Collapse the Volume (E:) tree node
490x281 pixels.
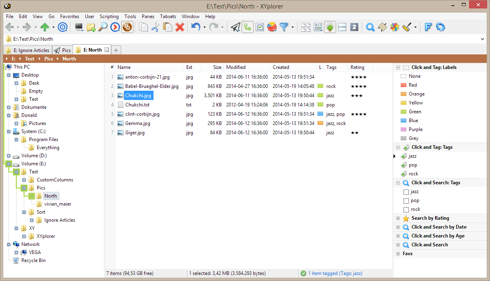(9, 164)
